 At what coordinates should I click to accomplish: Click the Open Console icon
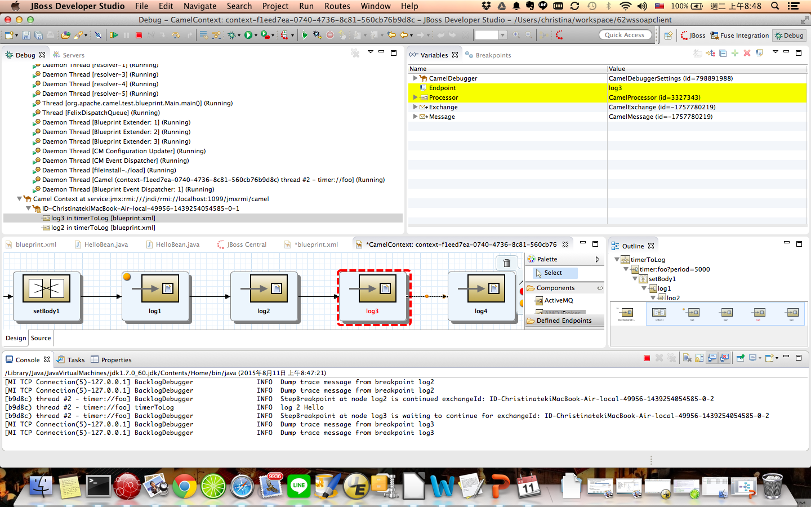(x=769, y=358)
